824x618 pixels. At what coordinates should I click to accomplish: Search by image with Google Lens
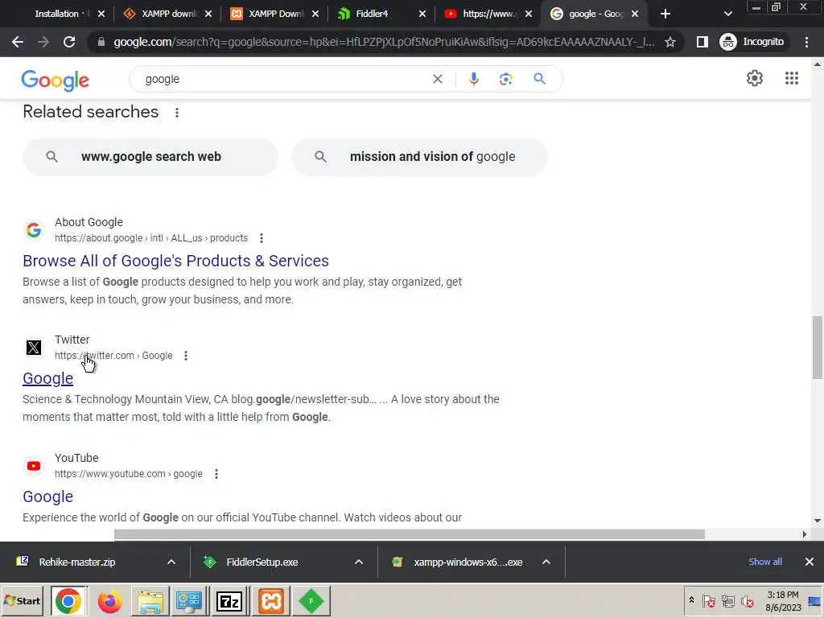(x=505, y=80)
